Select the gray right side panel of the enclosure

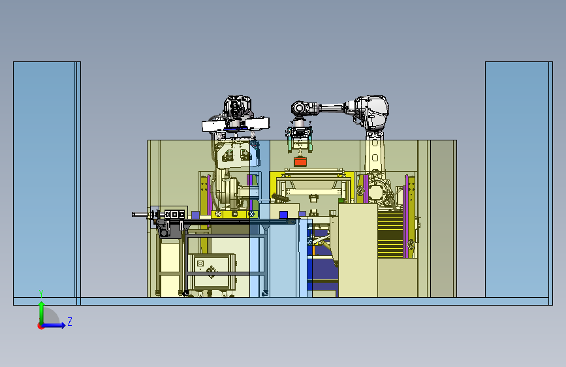[443, 219]
